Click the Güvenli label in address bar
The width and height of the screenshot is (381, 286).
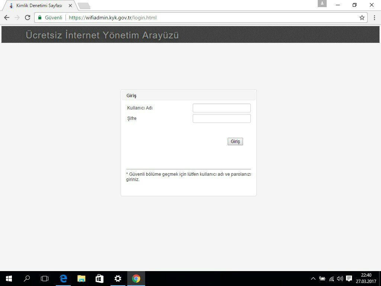click(x=54, y=18)
